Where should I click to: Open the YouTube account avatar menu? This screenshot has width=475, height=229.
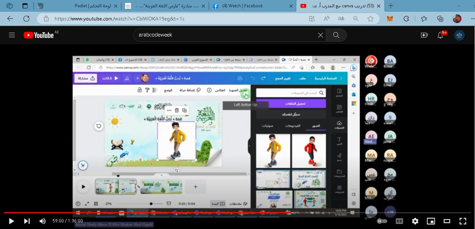click(x=459, y=35)
